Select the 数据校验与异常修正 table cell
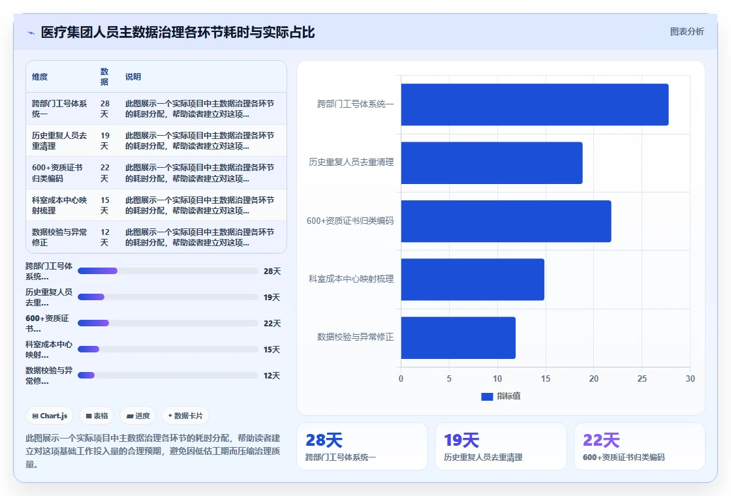731x496 pixels. coord(59,238)
